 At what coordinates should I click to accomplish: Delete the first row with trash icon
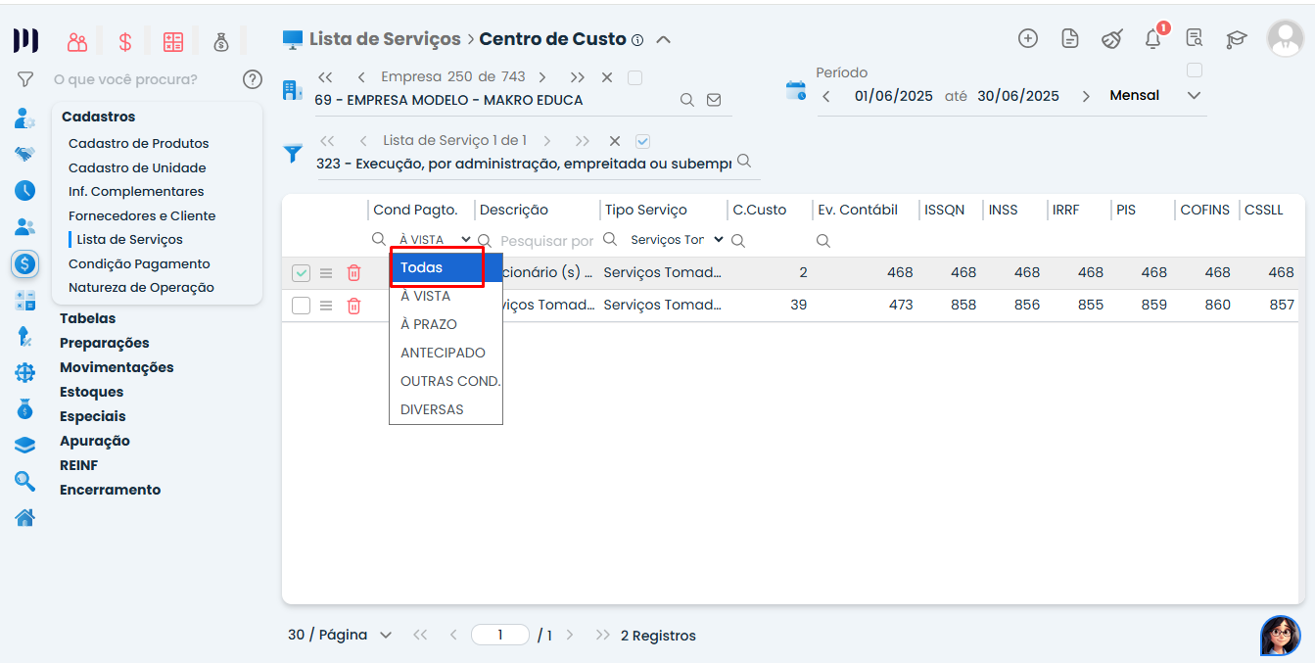point(354,273)
